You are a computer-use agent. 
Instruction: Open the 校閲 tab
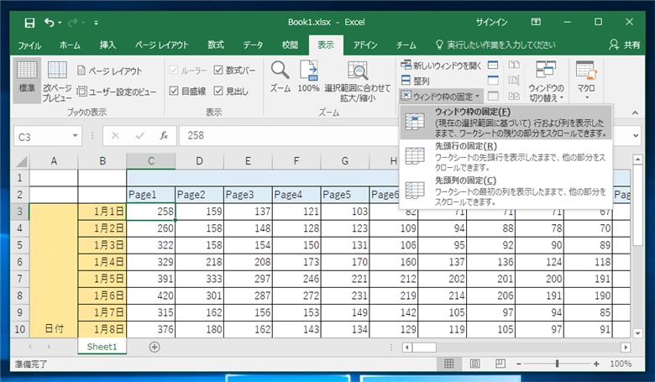pyautogui.click(x=290, y=45)
